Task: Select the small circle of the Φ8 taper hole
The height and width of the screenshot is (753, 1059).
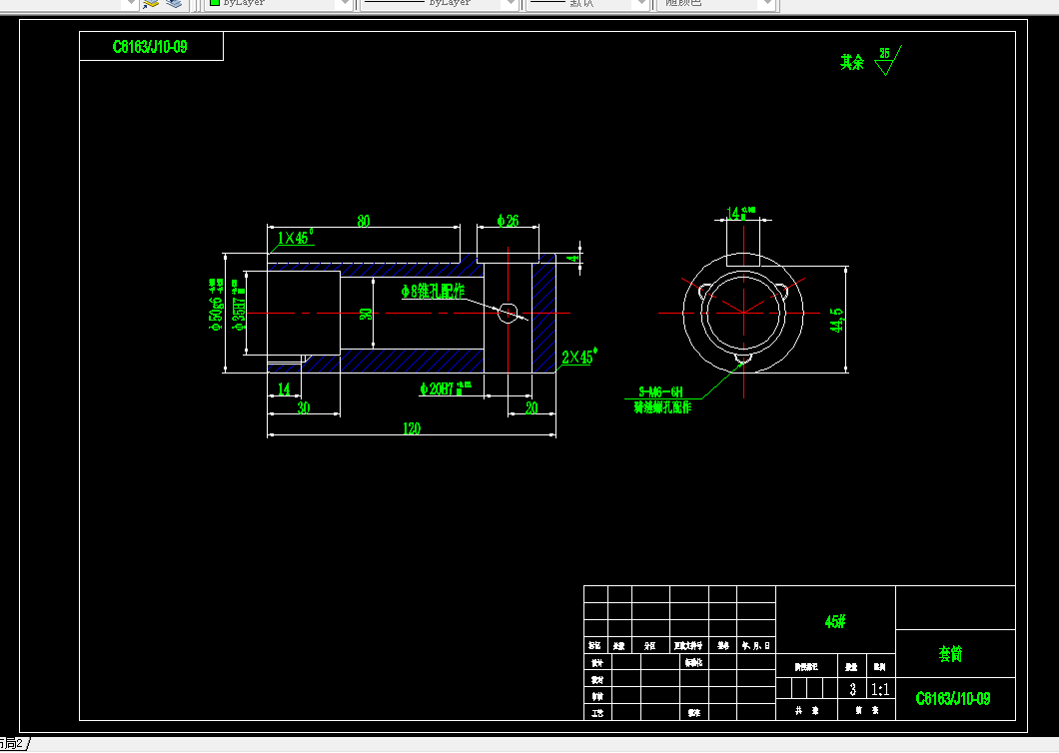Action: point(508,313)
